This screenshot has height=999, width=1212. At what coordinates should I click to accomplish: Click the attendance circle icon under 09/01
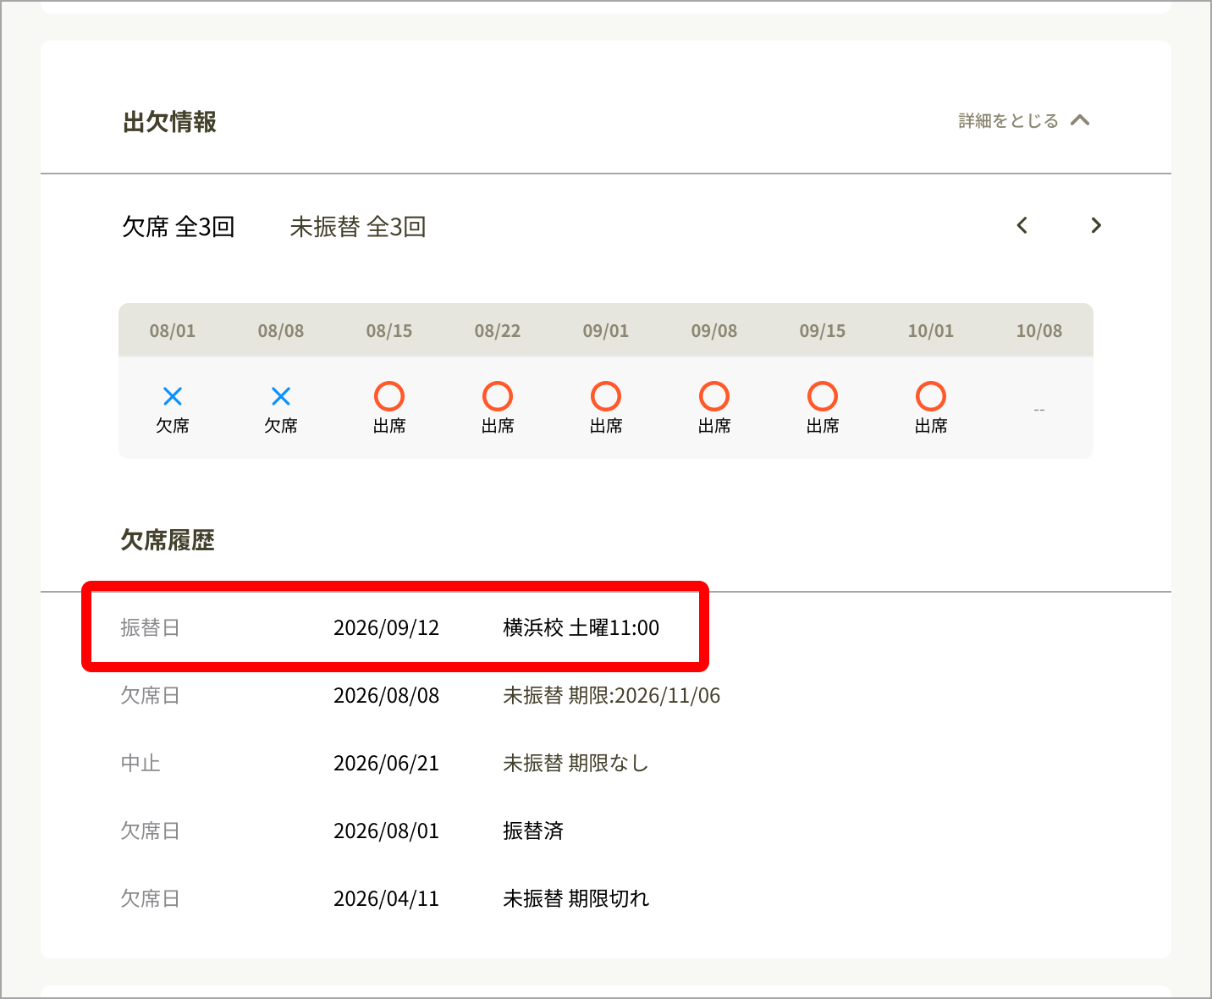(606, 396)
